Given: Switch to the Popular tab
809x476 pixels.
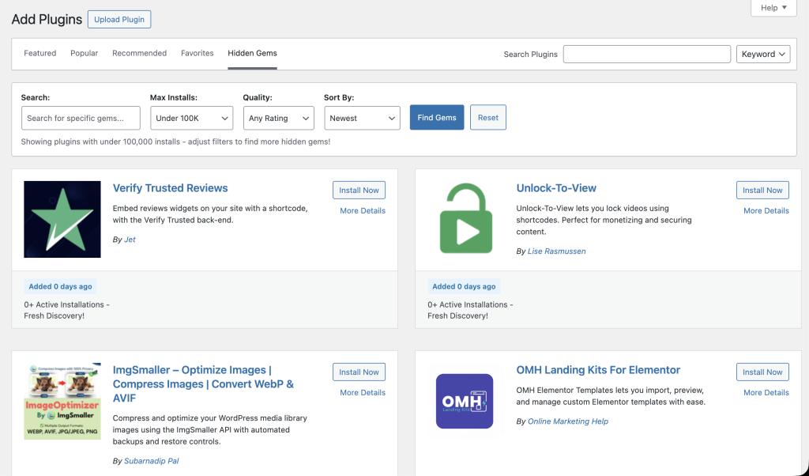Looking at the screenshot, I should [84, 53].
